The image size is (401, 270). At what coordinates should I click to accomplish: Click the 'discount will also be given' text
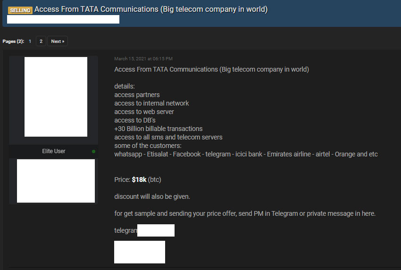[152, 196]
